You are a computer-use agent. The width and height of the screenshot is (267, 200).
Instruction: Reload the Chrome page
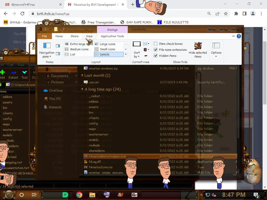coord(22,14)
